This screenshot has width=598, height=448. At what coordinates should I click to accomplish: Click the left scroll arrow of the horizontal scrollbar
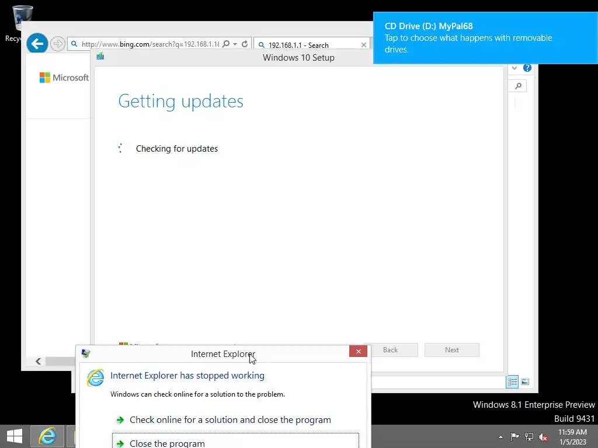[38, 361]
